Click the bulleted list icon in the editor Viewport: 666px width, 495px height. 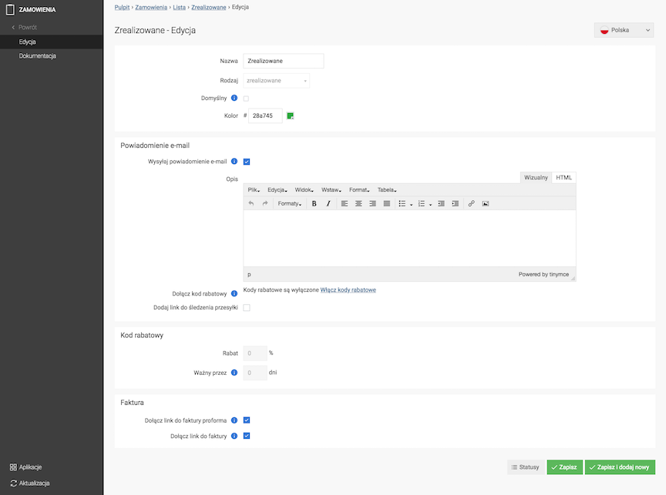tap(402, 203)
